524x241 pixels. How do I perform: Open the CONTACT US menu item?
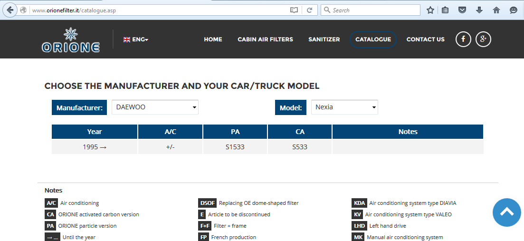425,39
